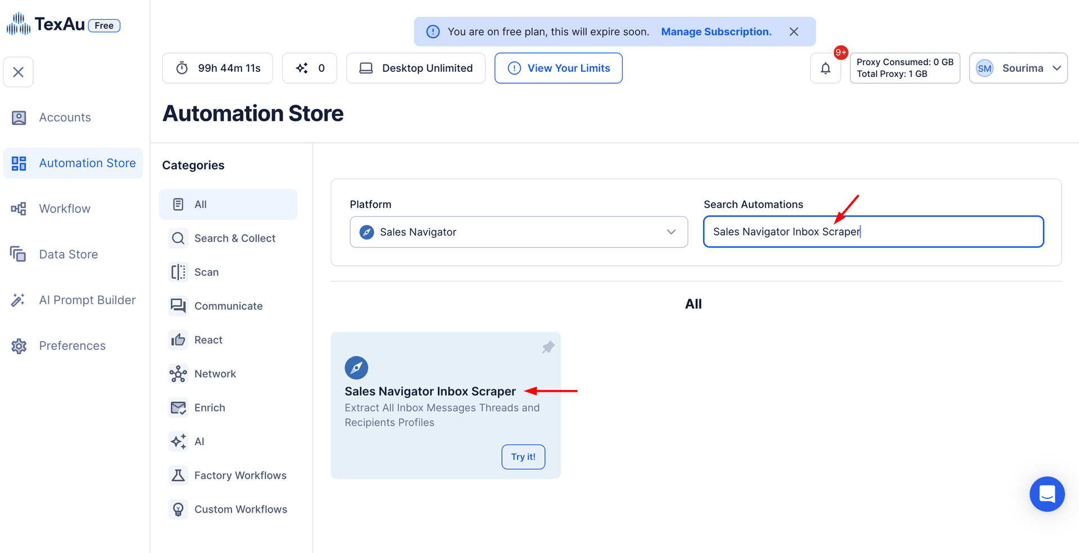
Task: Click the execution time timer icon
Action: click(182, 68)
